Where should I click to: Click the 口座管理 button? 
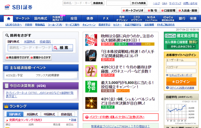[x=168, y=11]
